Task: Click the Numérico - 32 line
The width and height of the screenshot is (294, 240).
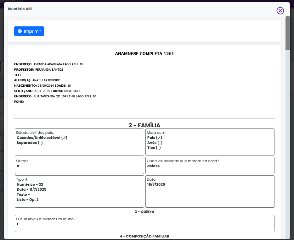Action: click(x=30, y=184)
